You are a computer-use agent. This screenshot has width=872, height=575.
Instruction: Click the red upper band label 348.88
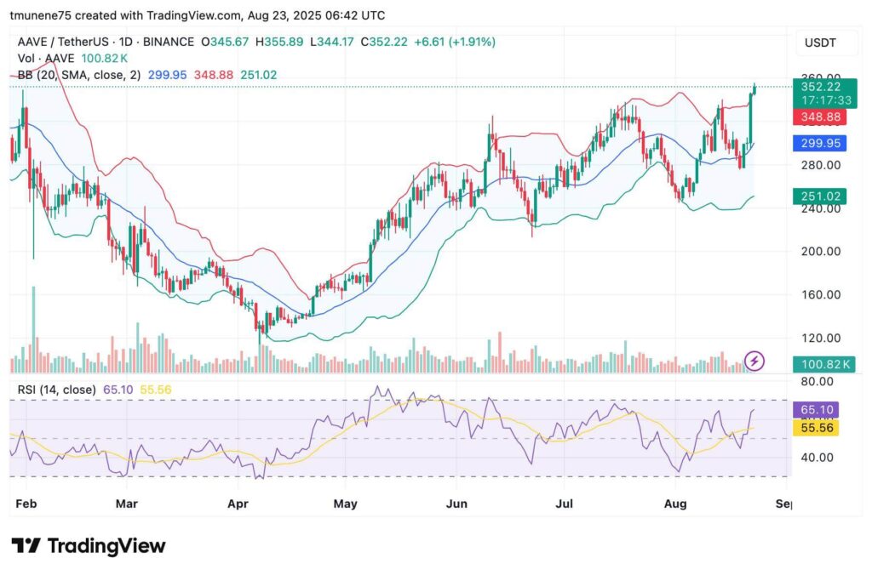click(x=820, y=117)
